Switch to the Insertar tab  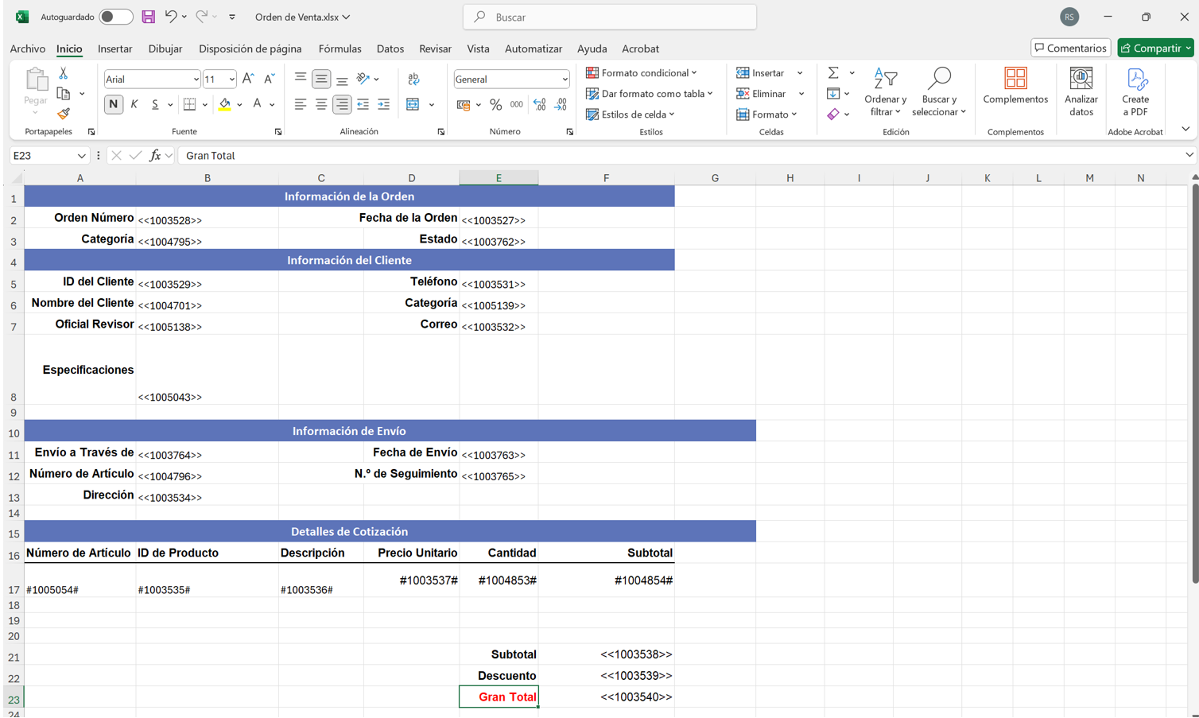pos(114,49)
